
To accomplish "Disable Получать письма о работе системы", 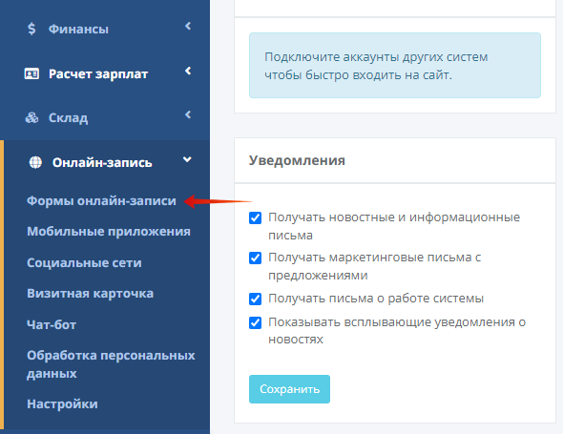I will click(x=256, y=299).
